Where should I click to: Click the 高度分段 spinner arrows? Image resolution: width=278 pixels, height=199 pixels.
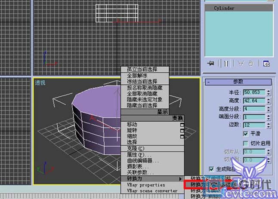click(269, 109)
